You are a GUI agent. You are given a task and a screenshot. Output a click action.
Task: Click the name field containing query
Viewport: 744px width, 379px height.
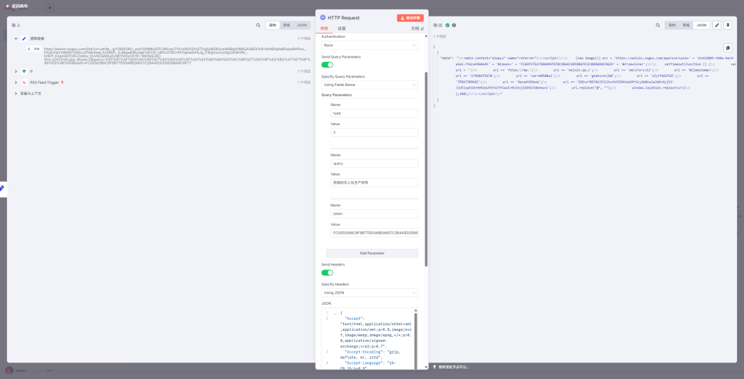(x=374, y=164)
